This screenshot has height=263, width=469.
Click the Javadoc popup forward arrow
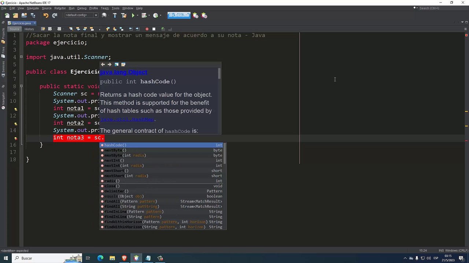(x=110, y=64)
